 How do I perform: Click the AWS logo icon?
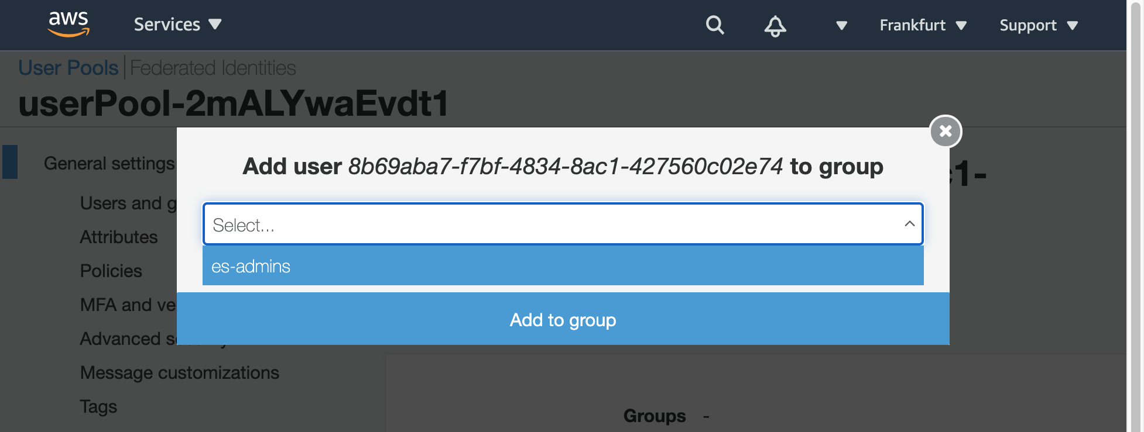coord(68,25)
